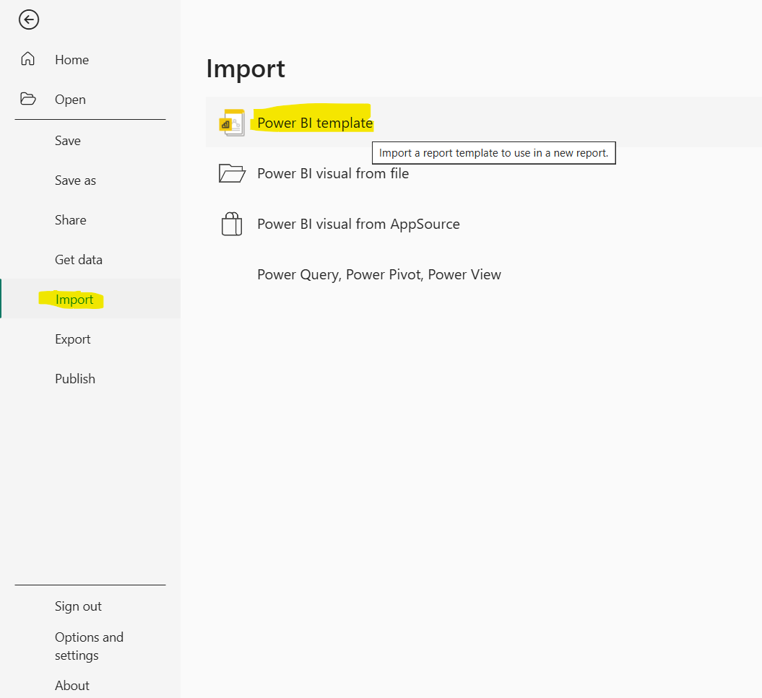
Task: Click Publish in the left menu
Action: tap(74, 378)
